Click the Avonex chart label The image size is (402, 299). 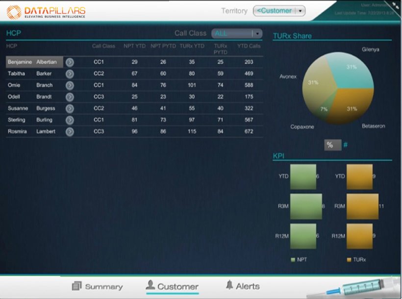288,76
